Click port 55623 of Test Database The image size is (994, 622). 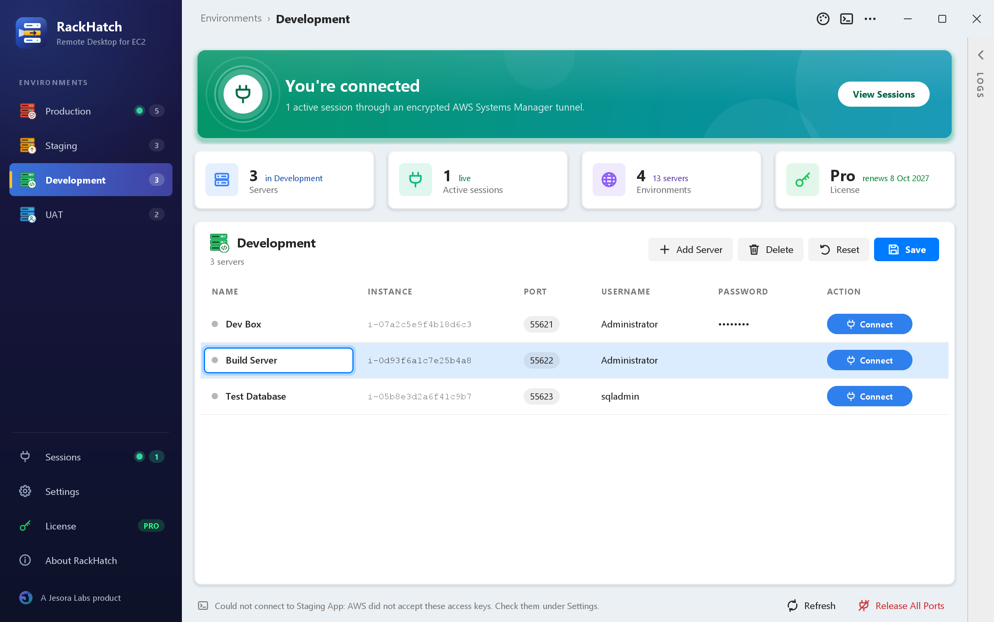541,396
